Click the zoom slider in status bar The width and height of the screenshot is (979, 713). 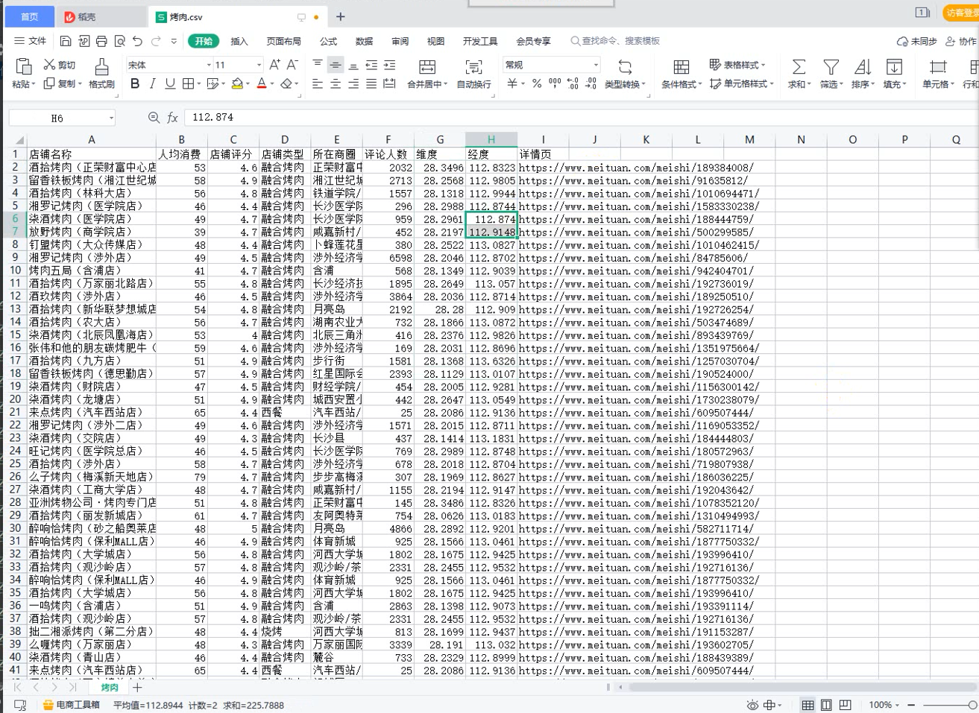click(x=951, y=705)
